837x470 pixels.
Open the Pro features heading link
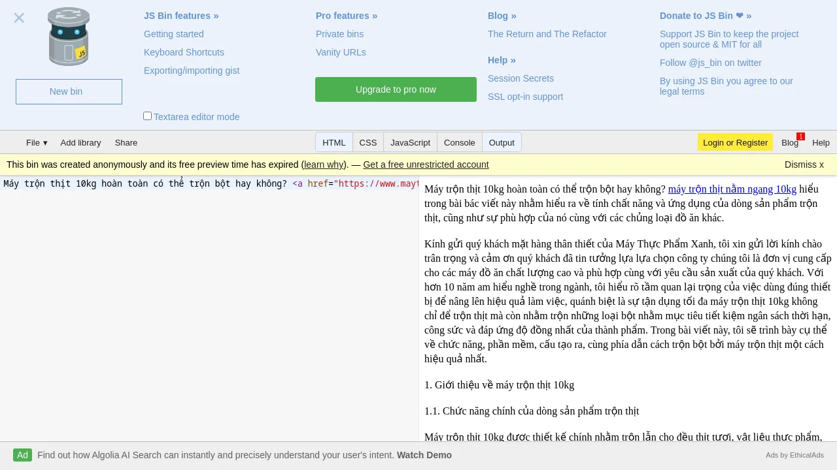(x=347, y=16)
